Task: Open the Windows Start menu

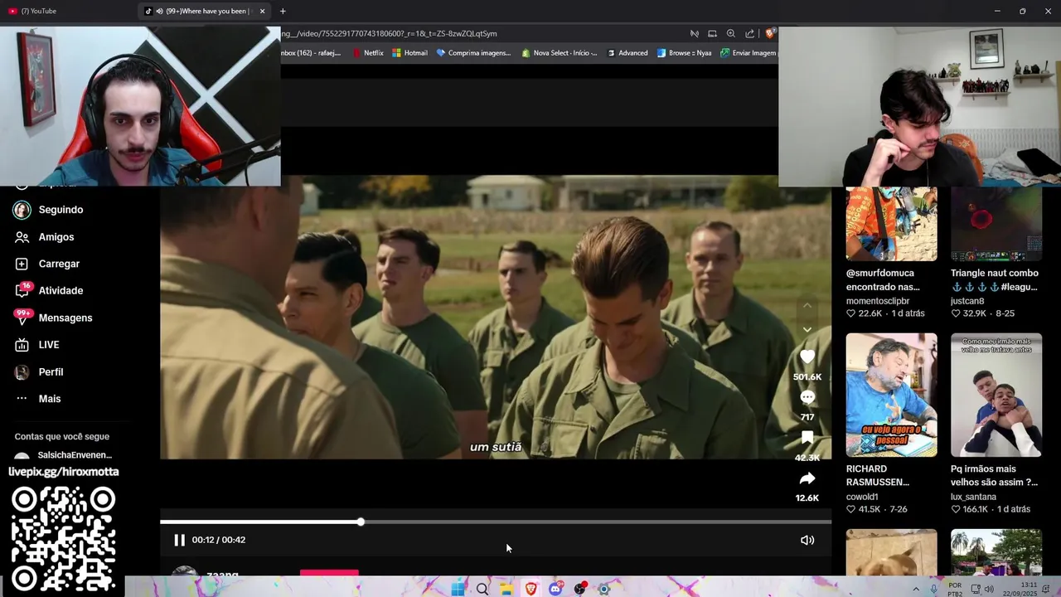Action: click(x=458, y=589)
